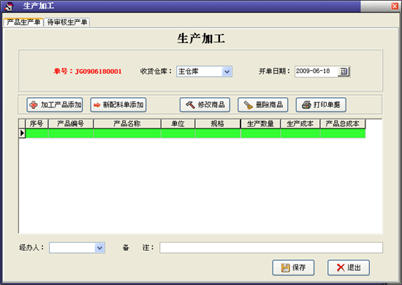
Task: Click the order number JG0906180001
Action: [x=98, y=72]
